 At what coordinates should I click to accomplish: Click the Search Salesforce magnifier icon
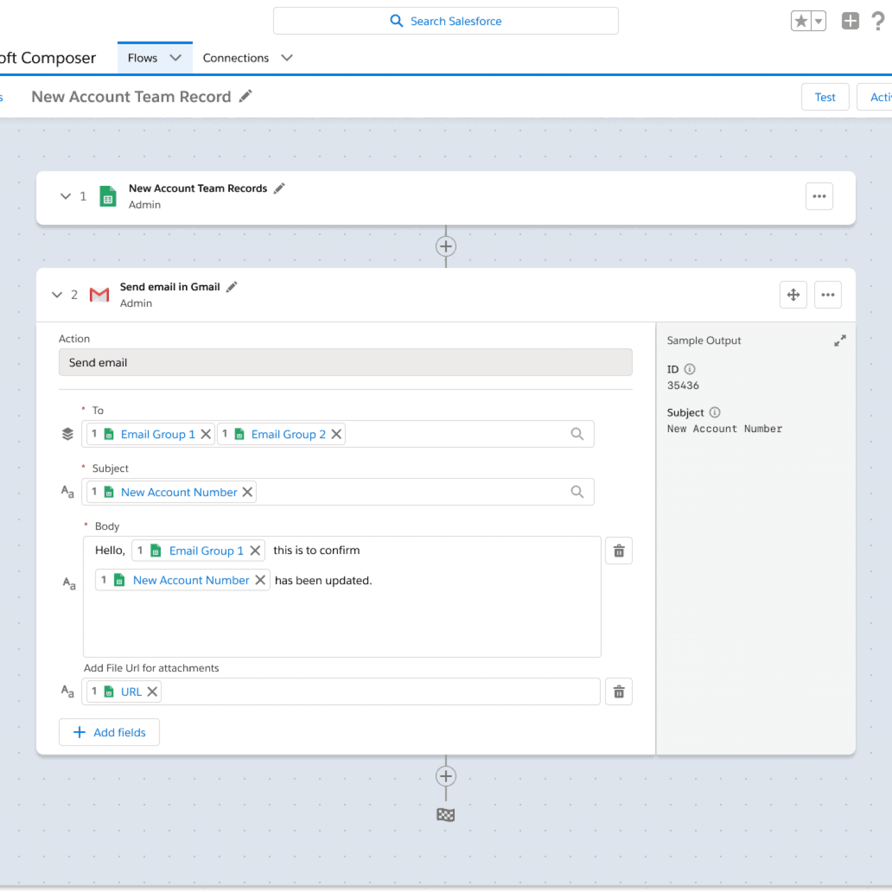pos(396,21)
